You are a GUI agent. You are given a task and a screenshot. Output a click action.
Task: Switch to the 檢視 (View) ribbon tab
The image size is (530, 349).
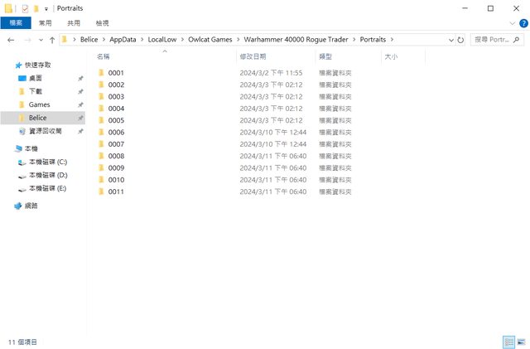coord(102,23)
